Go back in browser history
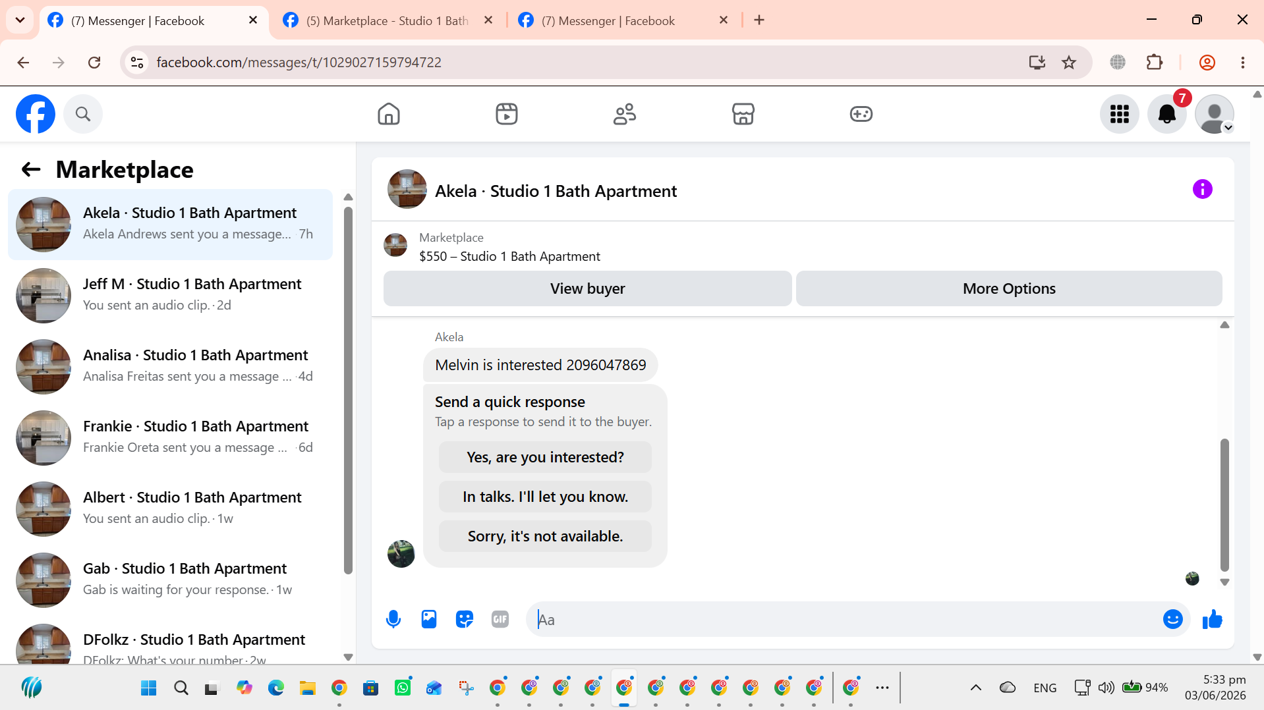Viewport: 1264px width, 710px height. [x=23, y=63]
